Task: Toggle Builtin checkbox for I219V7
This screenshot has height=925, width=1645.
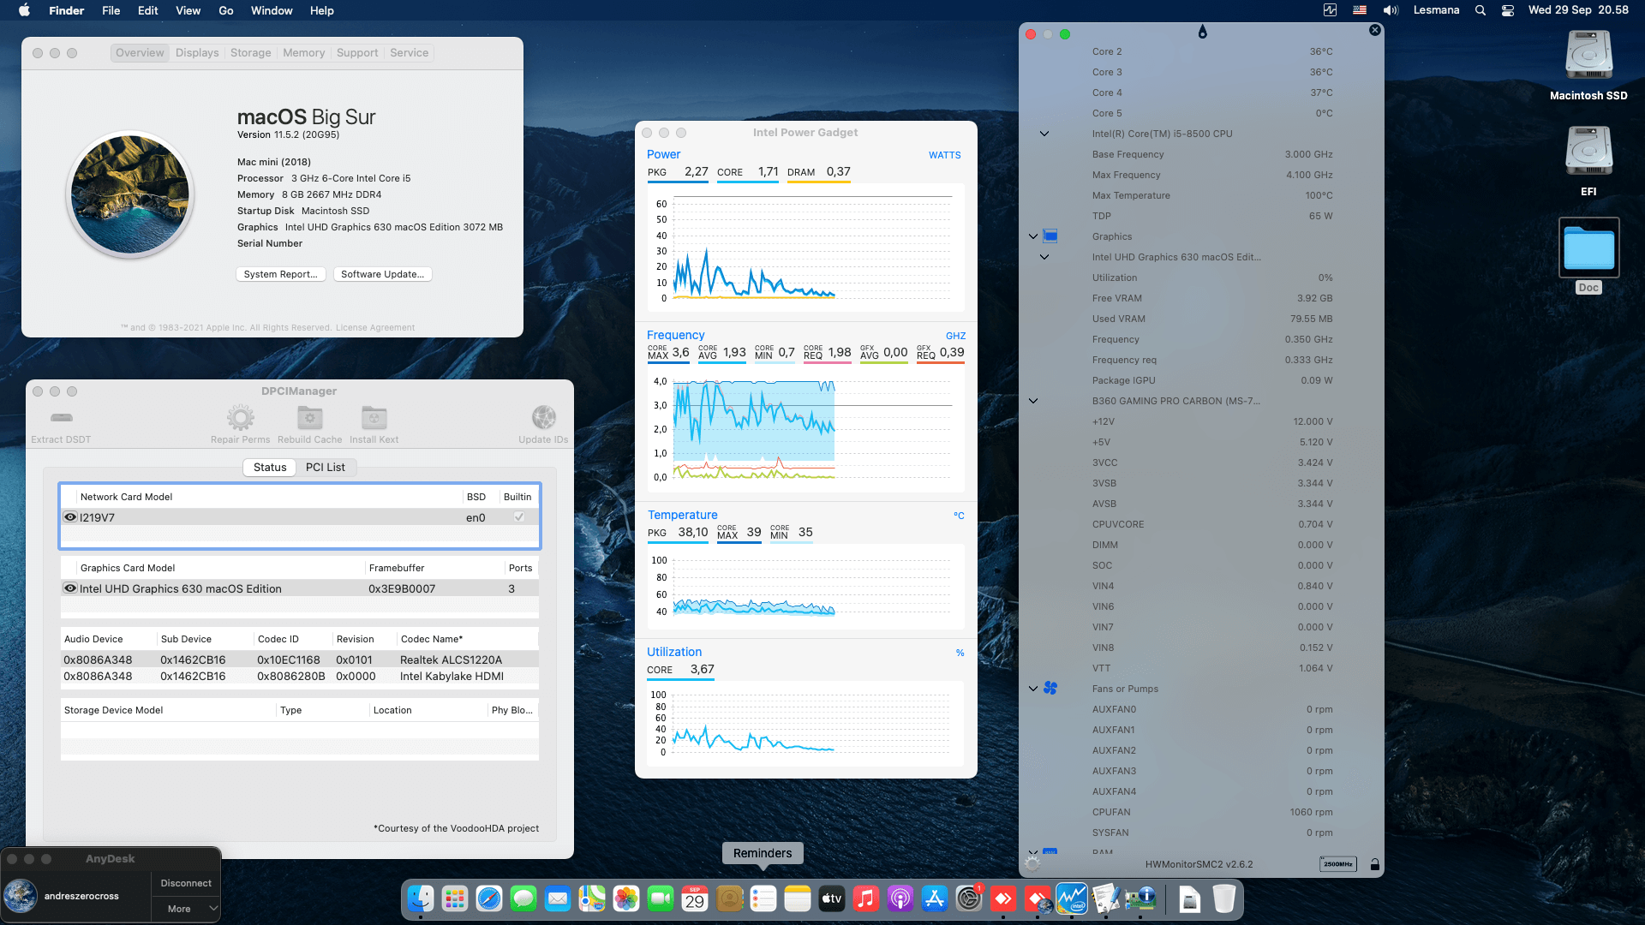Action: tap(518, 517)
